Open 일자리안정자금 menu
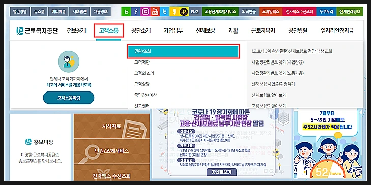 pos(337,30)
